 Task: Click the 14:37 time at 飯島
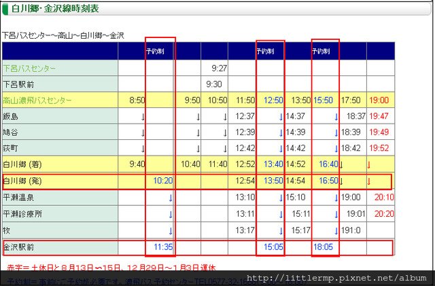296,116
